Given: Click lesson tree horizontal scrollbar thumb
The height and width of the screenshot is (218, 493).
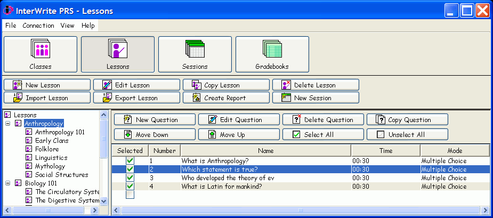Looking at the screenshot, I should click(x=48, y=210).
